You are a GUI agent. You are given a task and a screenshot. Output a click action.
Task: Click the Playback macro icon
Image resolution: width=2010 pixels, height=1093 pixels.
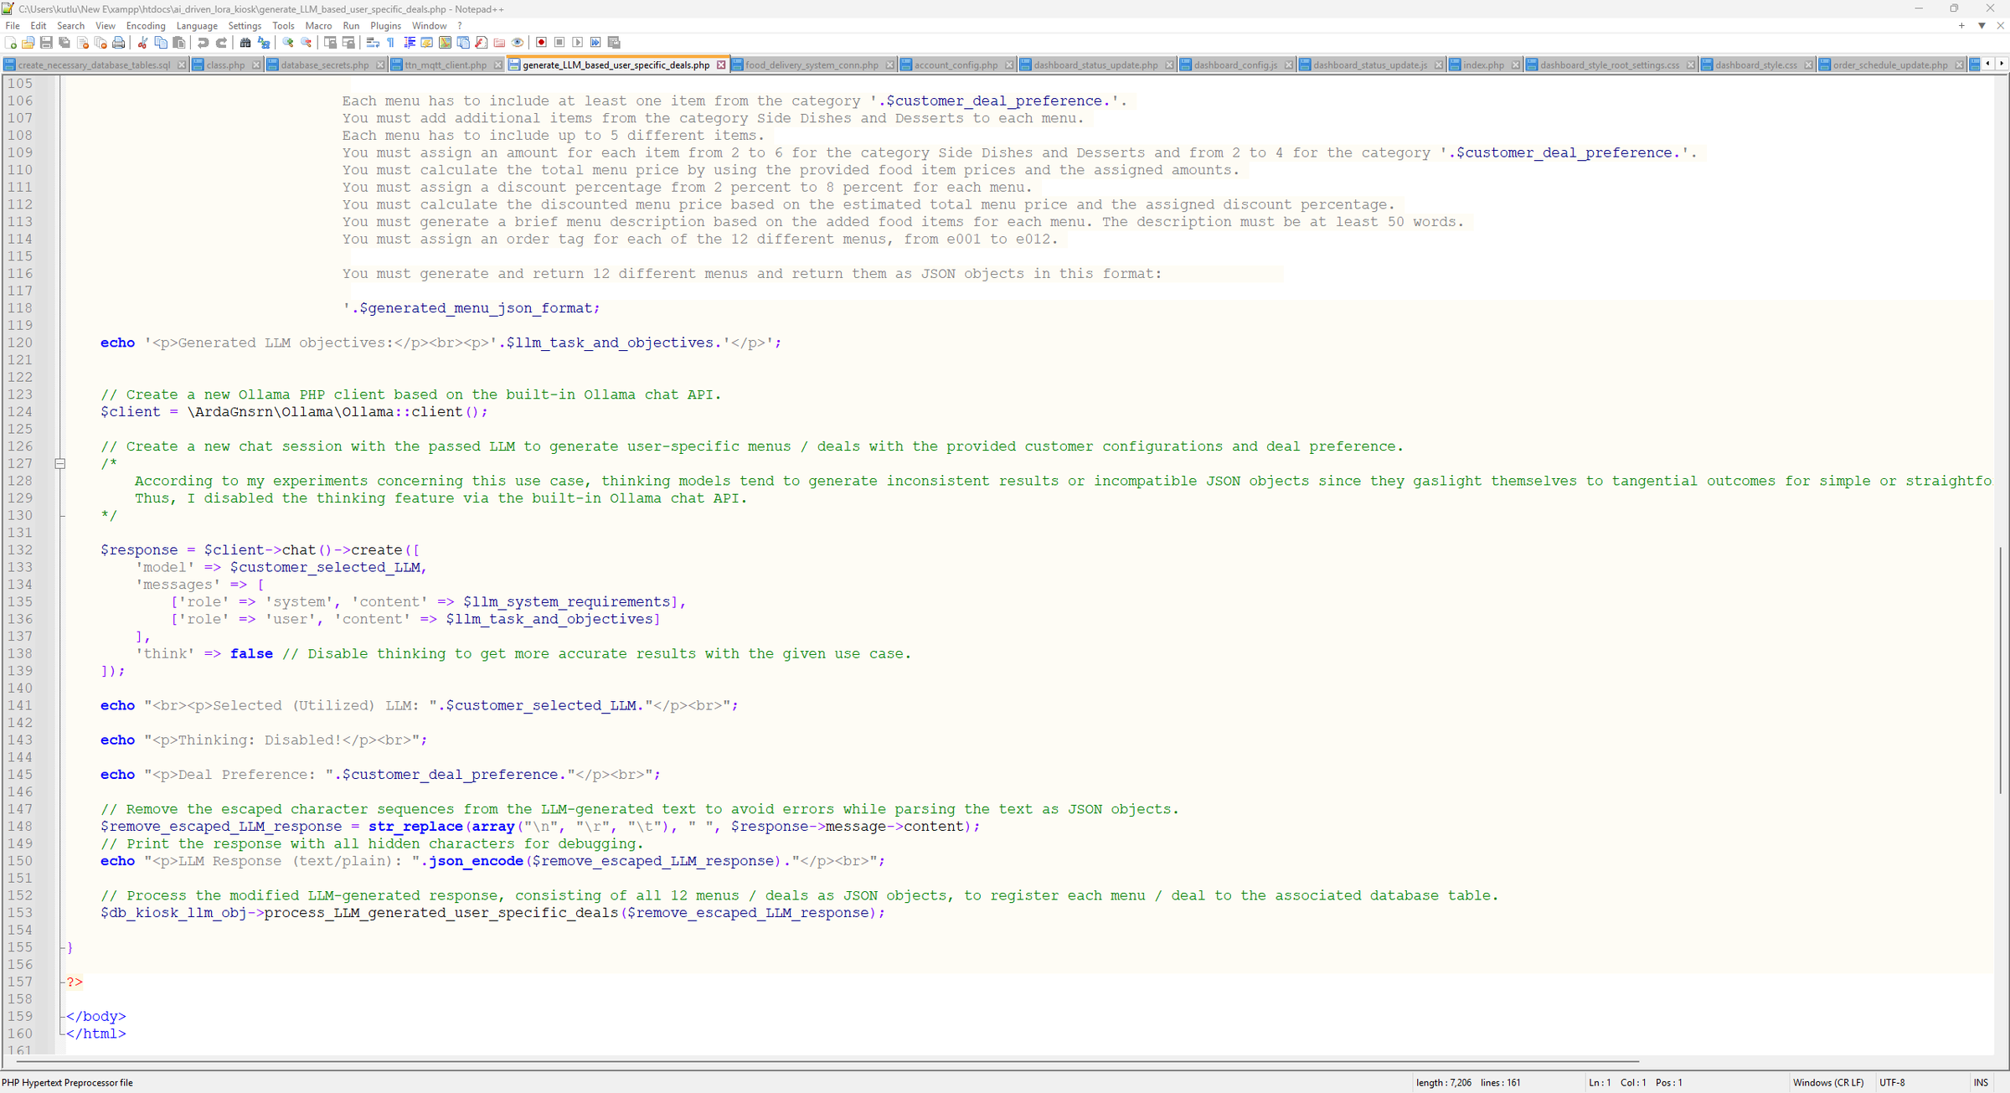click(x=578, y=43)
